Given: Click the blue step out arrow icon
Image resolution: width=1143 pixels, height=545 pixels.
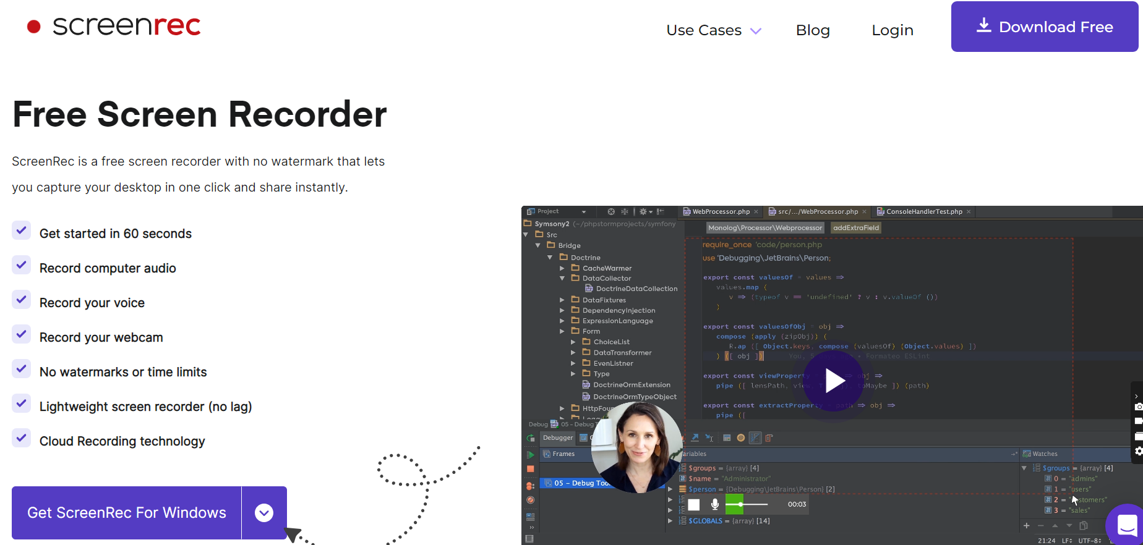Looking at the screenshot, I should click(x=695, y=437).
